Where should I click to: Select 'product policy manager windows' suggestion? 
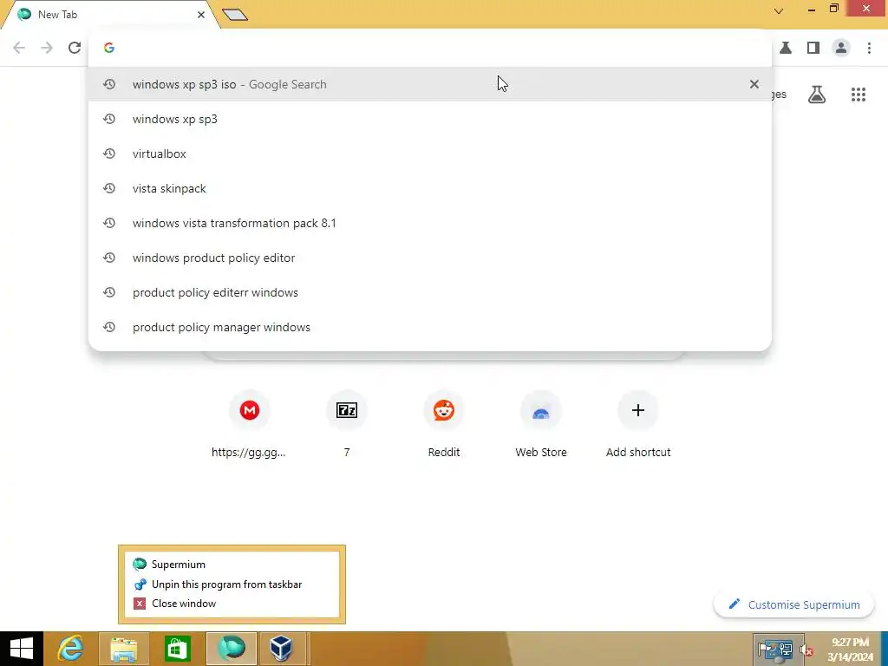[430, 327]
